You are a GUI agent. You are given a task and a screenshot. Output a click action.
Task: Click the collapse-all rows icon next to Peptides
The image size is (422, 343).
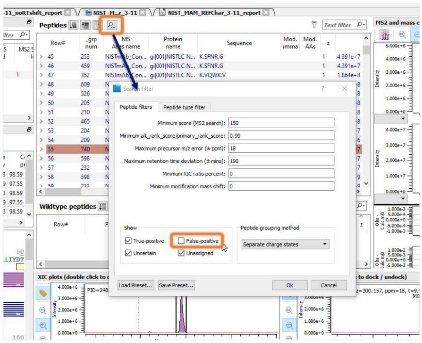click(x=85, y=25)
